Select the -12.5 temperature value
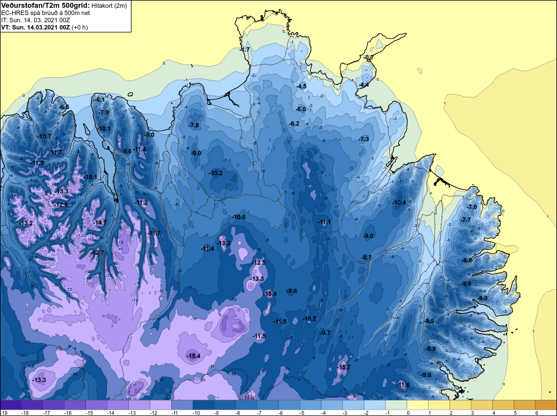Viewport: 557px width, 416px height. click(x=259, y=263)
